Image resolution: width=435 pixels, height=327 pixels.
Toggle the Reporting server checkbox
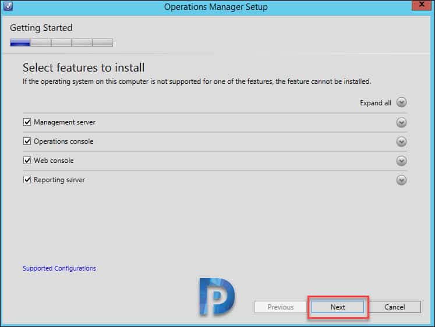(27, 180)
